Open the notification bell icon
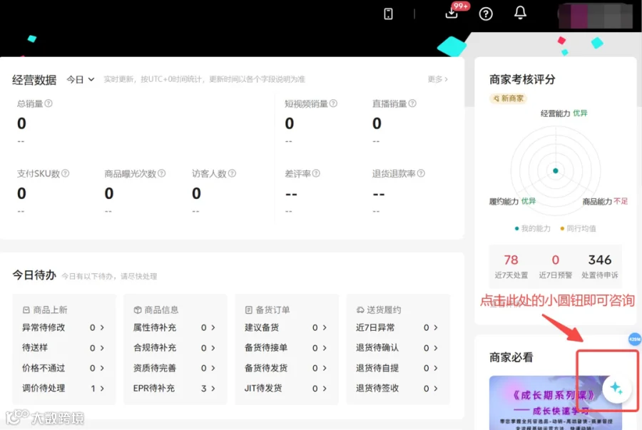 [520, 13]
